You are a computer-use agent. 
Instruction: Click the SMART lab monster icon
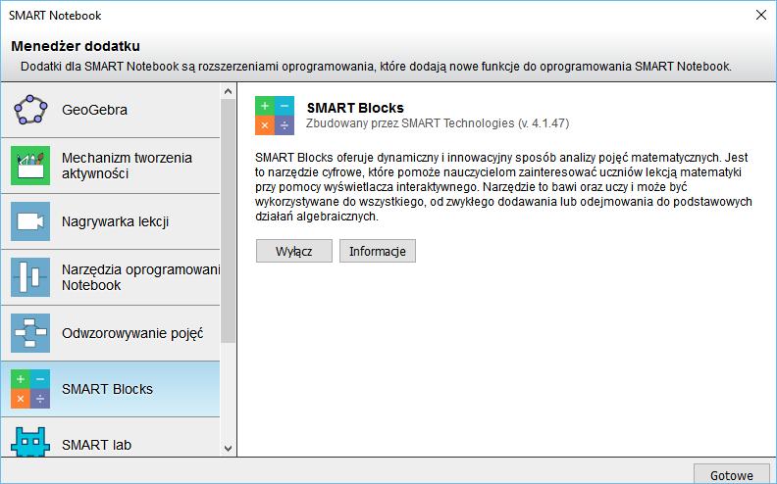(30, 442)
